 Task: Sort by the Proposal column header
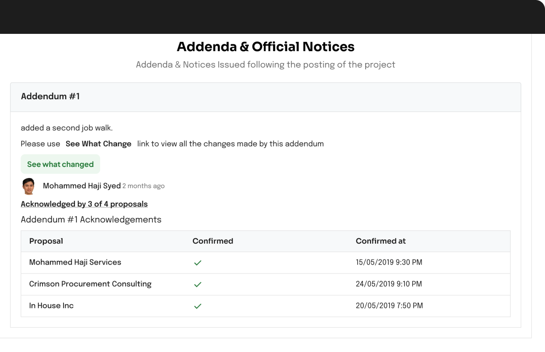coord(46,241)
